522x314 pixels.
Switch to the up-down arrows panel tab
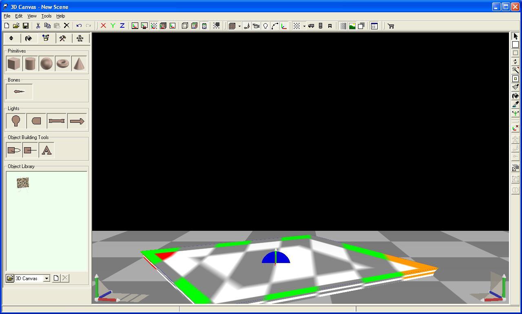(x=11, y=38)
